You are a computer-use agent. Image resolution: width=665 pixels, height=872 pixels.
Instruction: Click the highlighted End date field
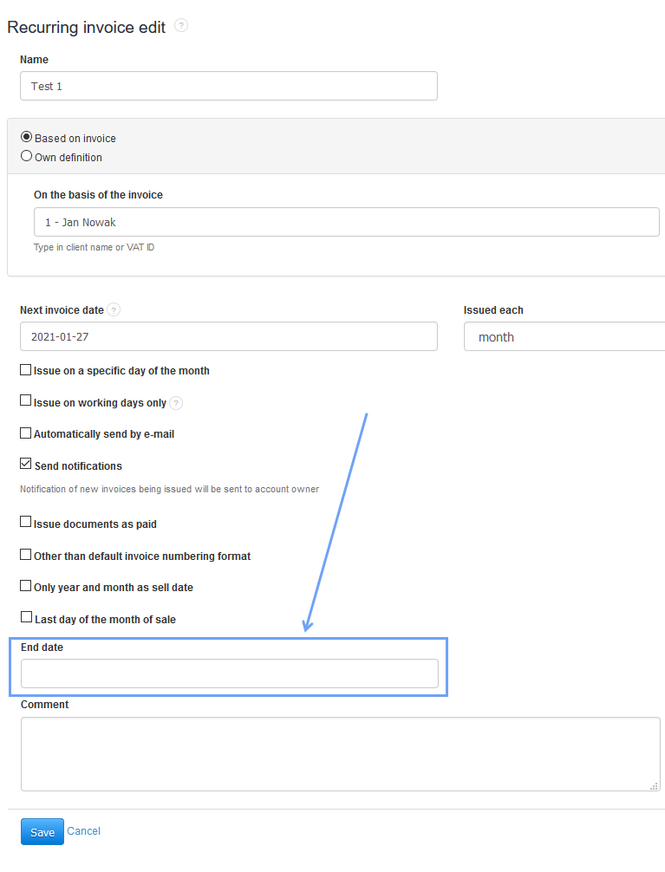click(228, 673)
